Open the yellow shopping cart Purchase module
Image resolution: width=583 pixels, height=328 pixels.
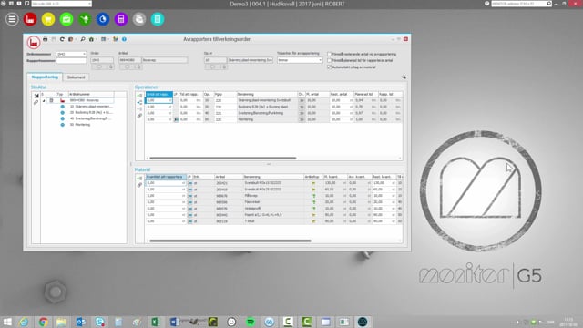coord(48,19)
